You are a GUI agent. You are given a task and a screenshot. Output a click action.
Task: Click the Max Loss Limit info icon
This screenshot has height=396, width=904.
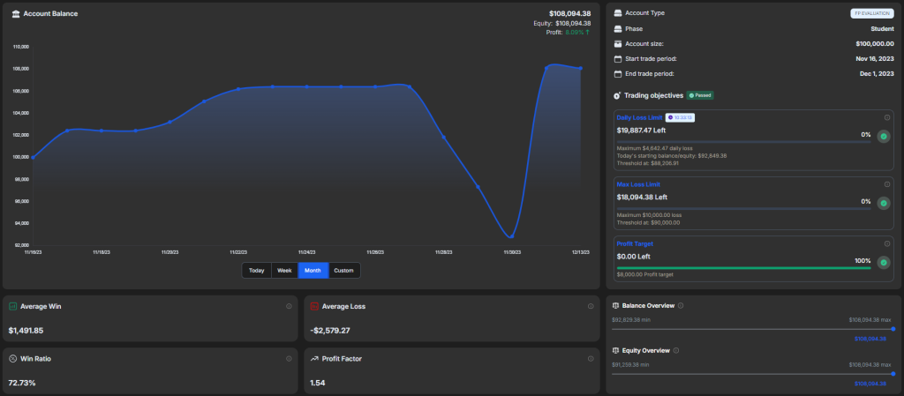pos(886,183)
